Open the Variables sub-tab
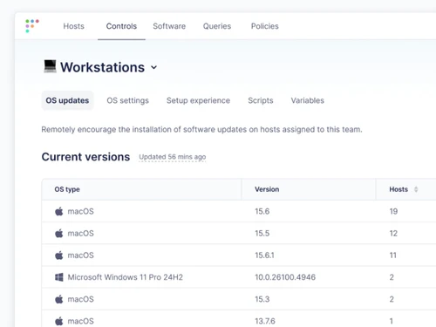Viewport: 436px width, 327px height. [308, 100]
